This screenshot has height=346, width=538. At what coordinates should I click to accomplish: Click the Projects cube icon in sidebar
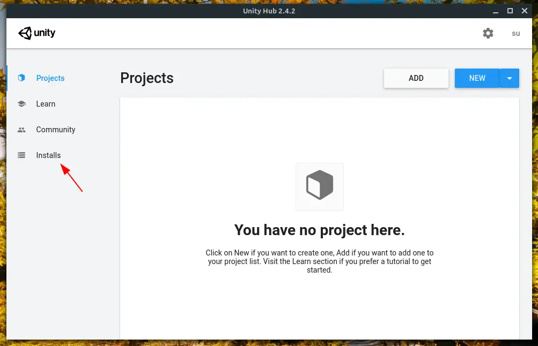tap(21, 78)
